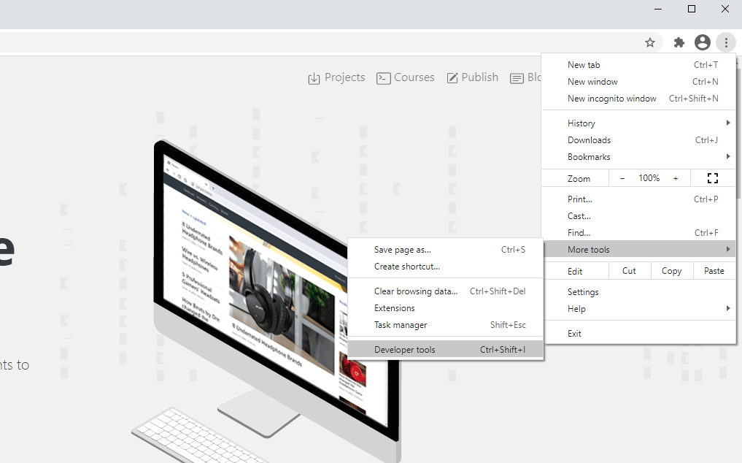The height and width of the screenshot is (463, 742).
Task: Click Paste in the Edit row
Action: click(714, 271)
